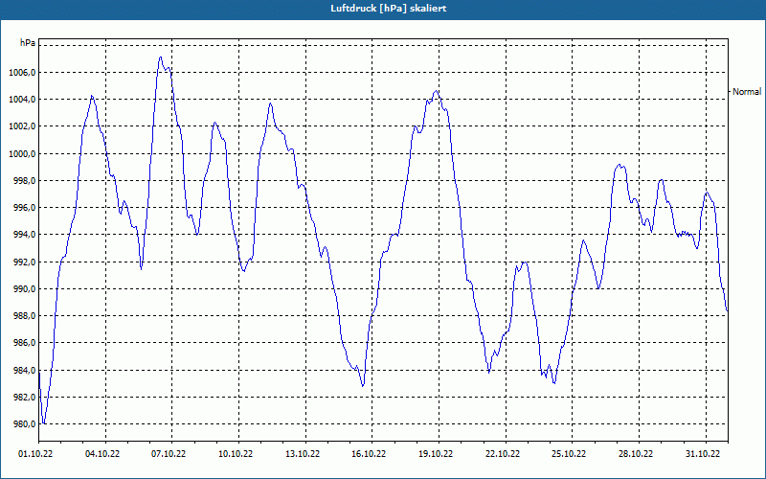Screen dimensions: 766x479
Task: Click the date label 25.10.22
Action: tap(569, 454)
